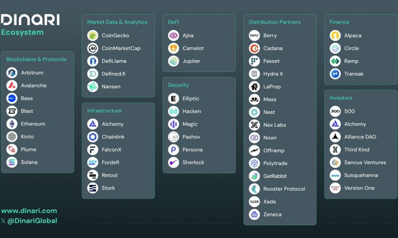Select the Sherlock pipe icon
The height and width of the screenshot is (238, 398).
coord(174,162)
